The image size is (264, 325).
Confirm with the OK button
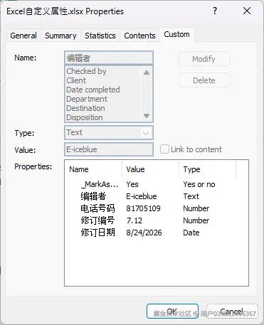pyautogui.click(x=172, y=311)
